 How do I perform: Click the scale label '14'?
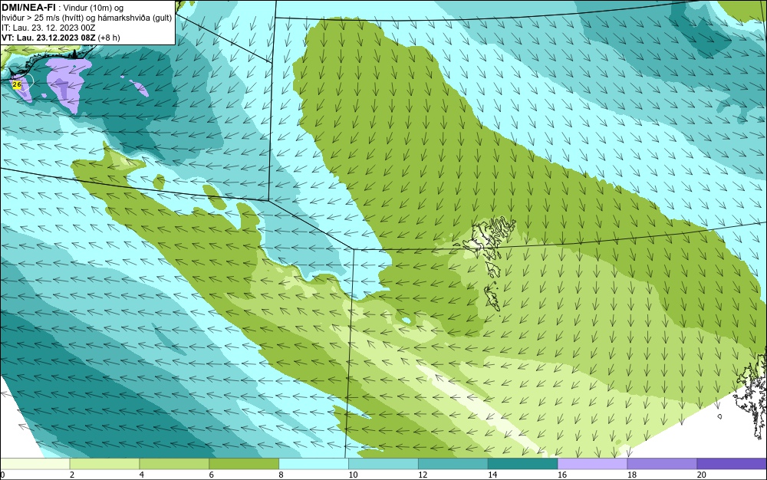[x=492, y=475]
